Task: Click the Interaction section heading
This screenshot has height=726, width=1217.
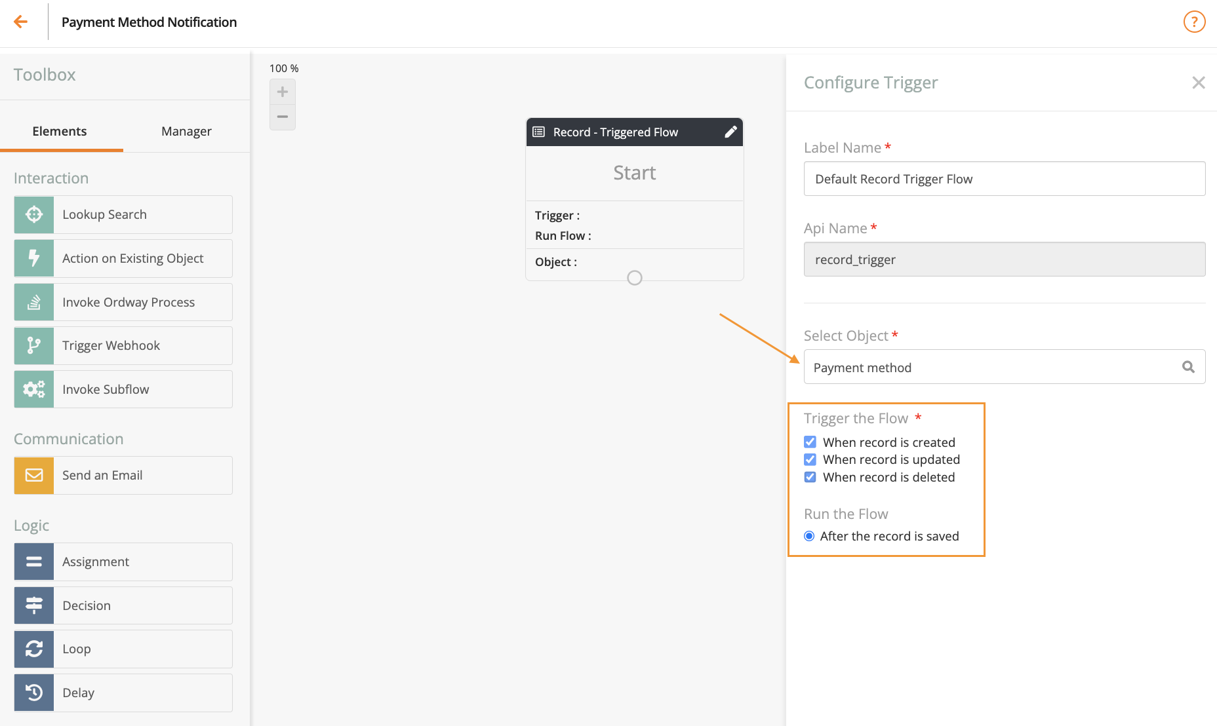Action: click(51, 178)
